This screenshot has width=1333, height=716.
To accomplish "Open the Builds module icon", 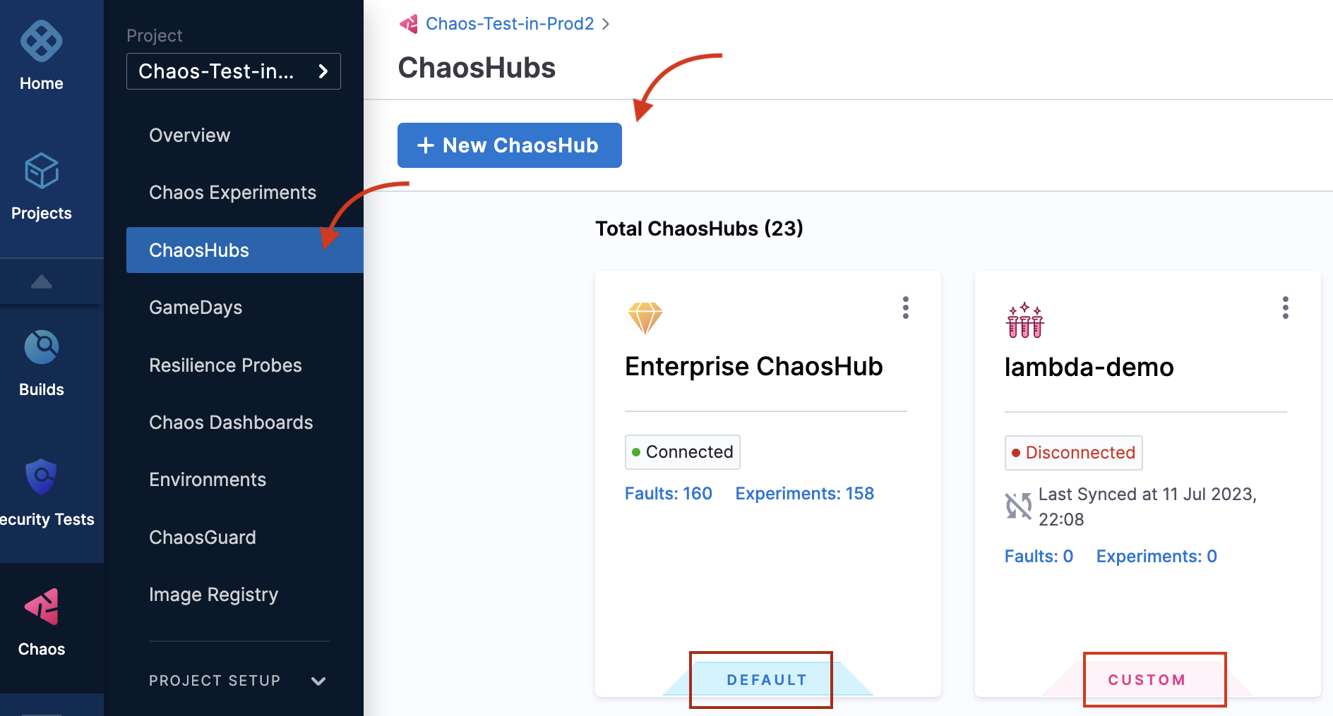I will pos(41,347).
